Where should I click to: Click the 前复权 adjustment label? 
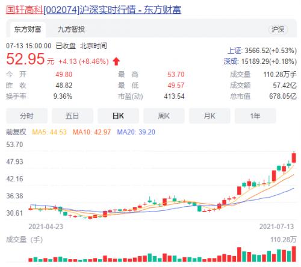coord(16,132)
